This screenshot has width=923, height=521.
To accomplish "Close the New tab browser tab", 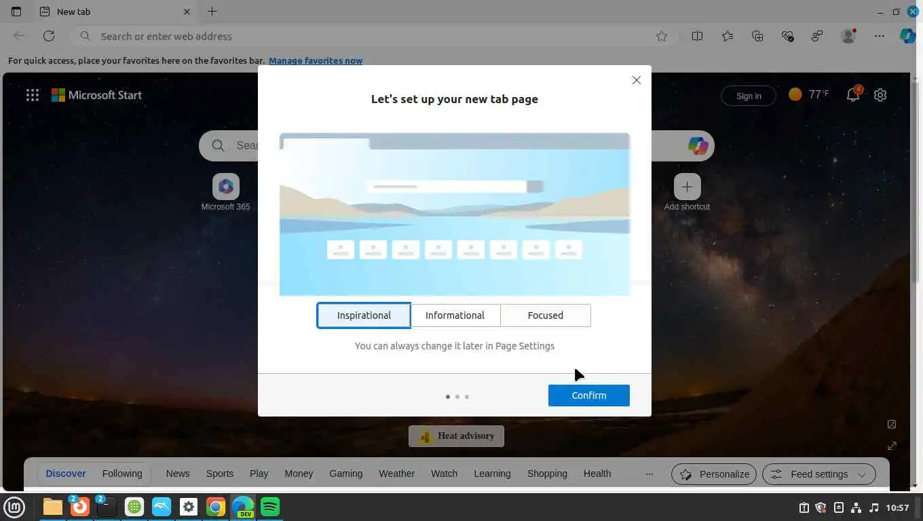I will 187,12.
